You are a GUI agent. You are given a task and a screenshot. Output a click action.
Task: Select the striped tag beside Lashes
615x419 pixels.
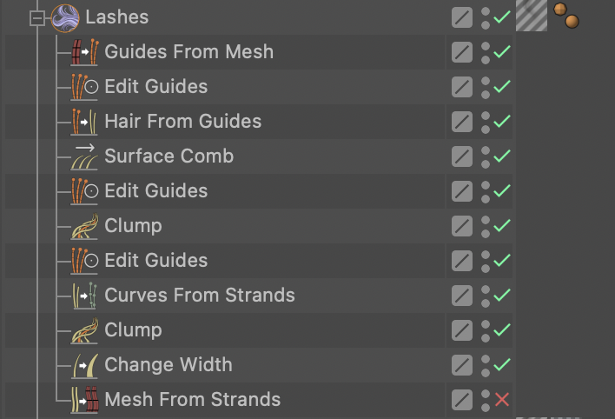(x=531, y=16)
